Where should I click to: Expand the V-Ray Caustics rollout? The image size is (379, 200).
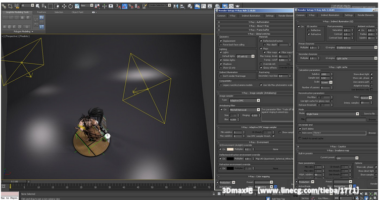coord(338,146)
